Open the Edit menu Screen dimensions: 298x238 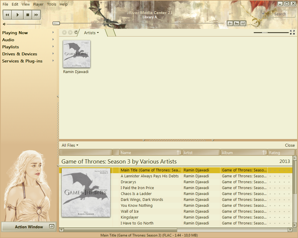15,4
